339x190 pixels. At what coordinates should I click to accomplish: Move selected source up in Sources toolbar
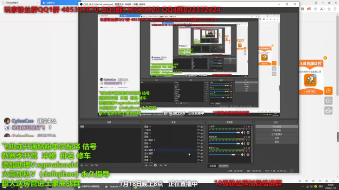(161, 165)
